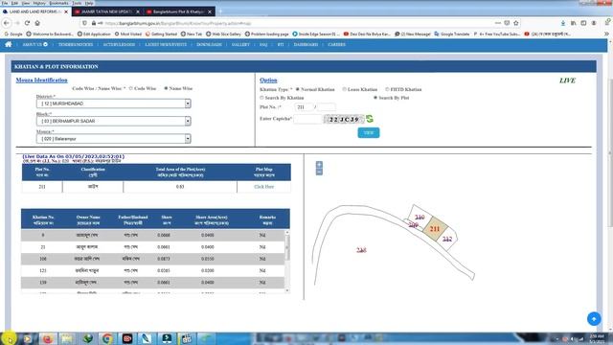This screenshot has height=345, width=613.
Task: Open the District dropdown showing MURSHIDABAD
Action: click(113, 103)
